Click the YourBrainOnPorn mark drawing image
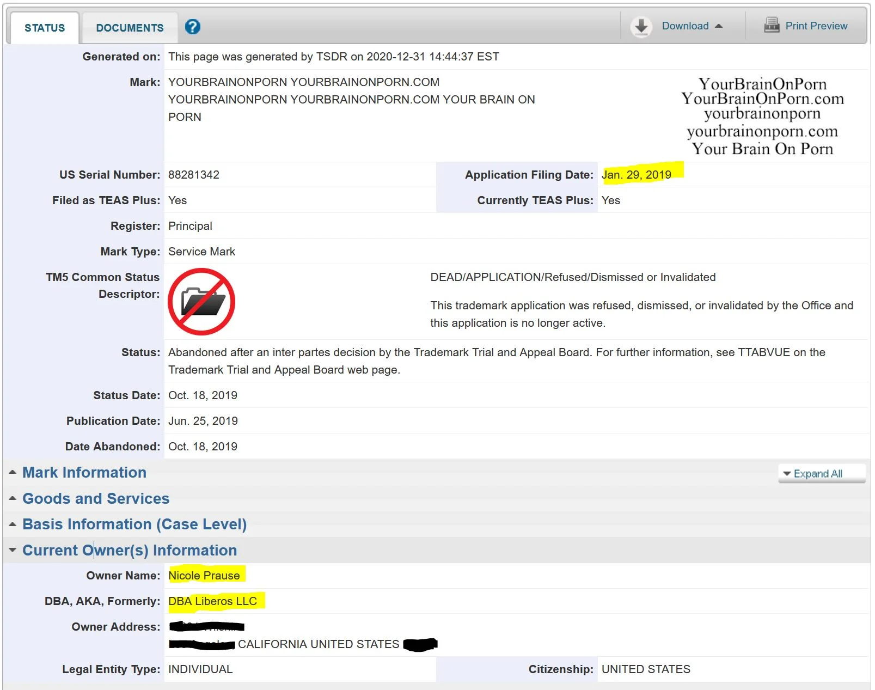The image size is (875, 690). 762,116
